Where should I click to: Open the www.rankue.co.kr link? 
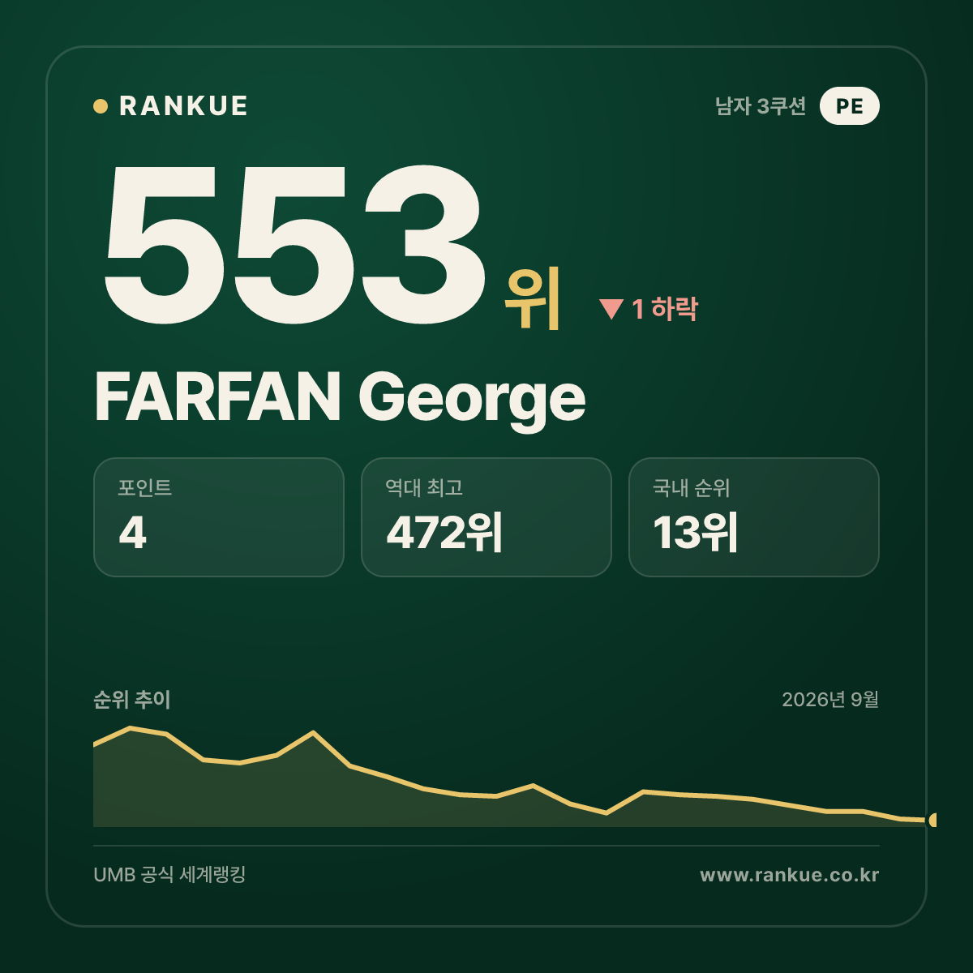tap(790, 875)
